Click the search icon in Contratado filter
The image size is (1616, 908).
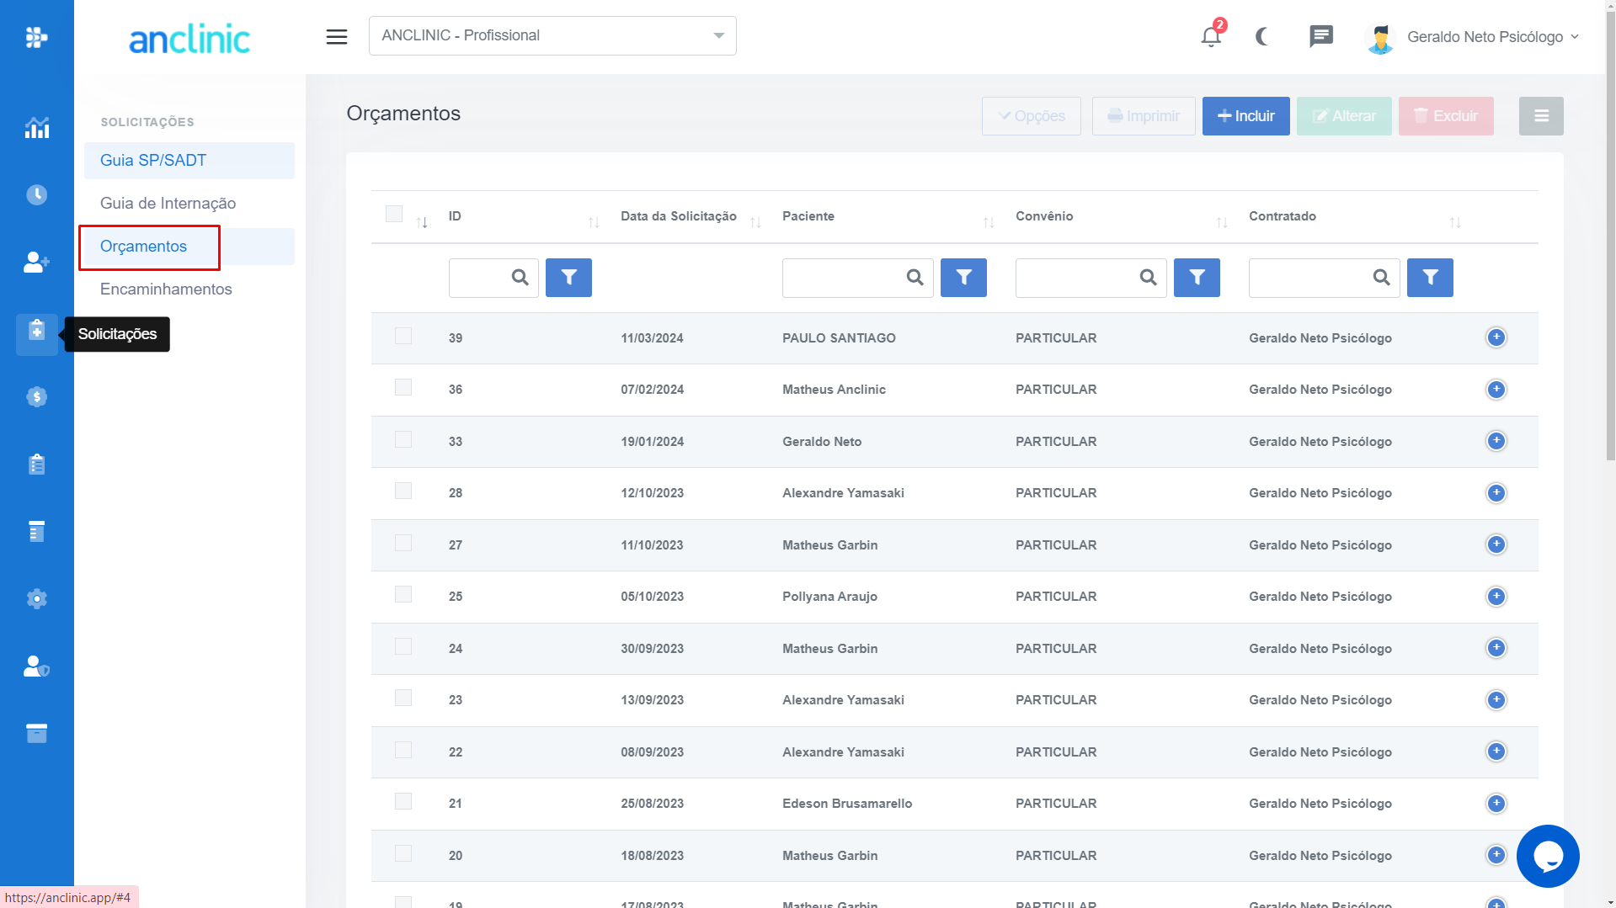click(x=1382, y=278)
